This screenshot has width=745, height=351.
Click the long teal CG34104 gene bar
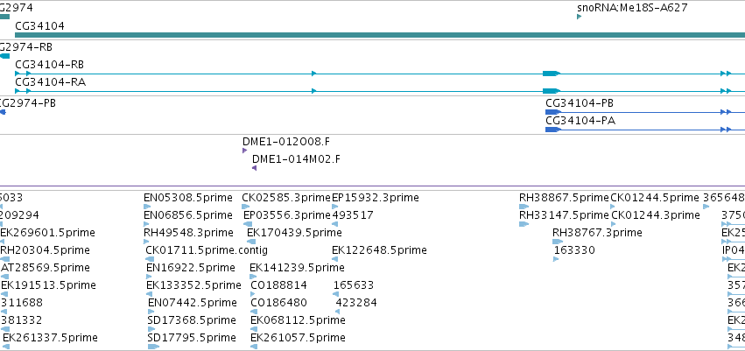[x=380, y=35]
